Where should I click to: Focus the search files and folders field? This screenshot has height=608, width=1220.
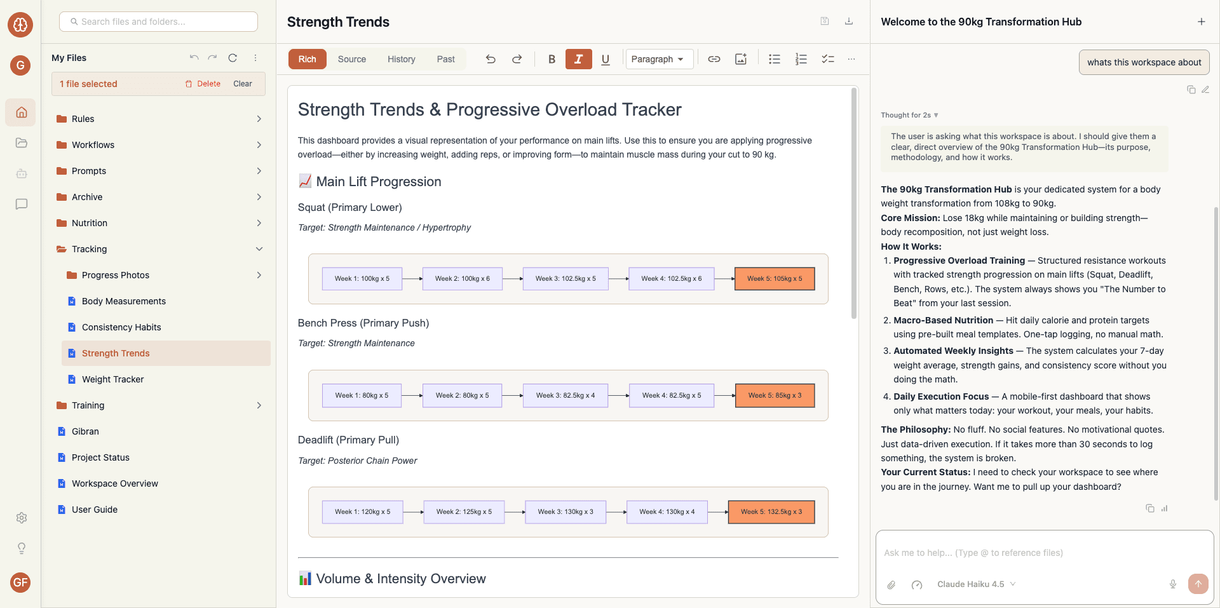point(159,22)
